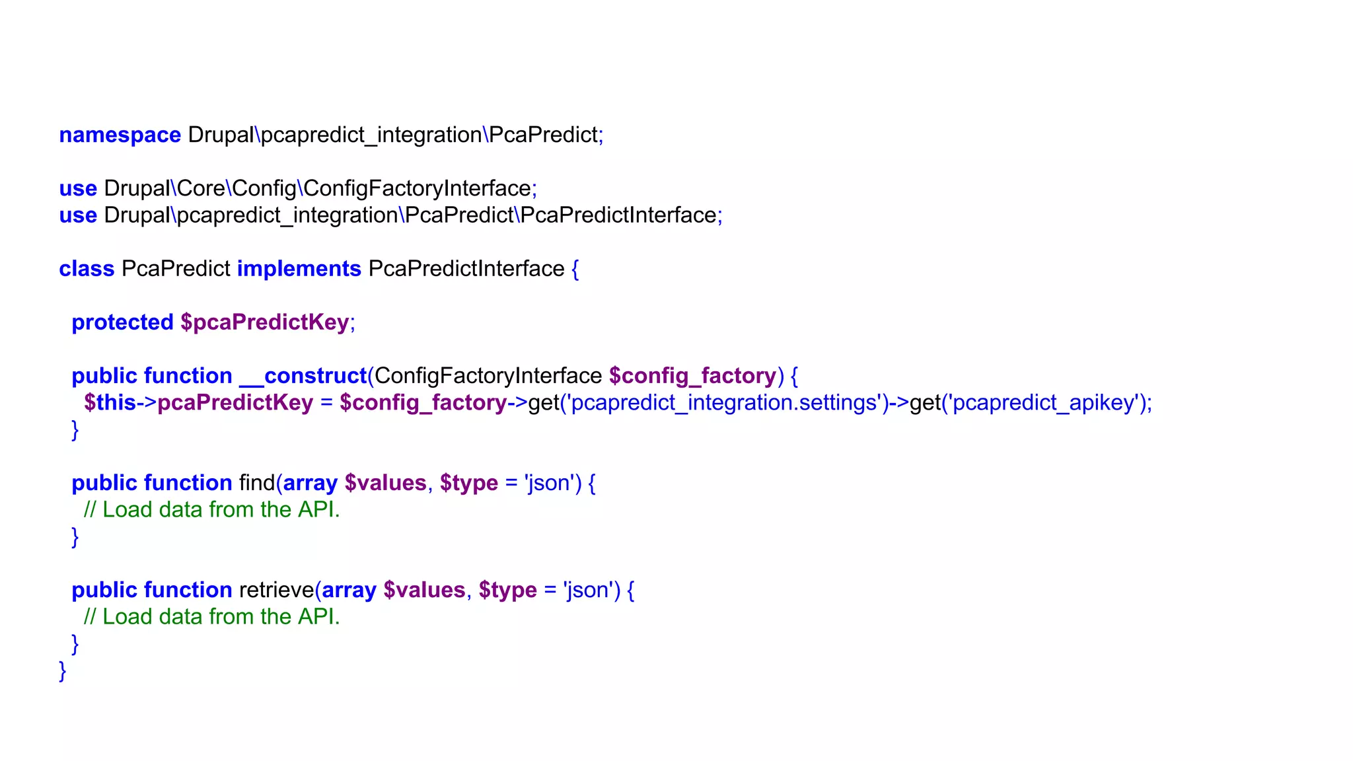This screenshot has height=761, width=1353.
Task: Click the 'namespace' keyword on the first line
Action: tap(120, 135)
